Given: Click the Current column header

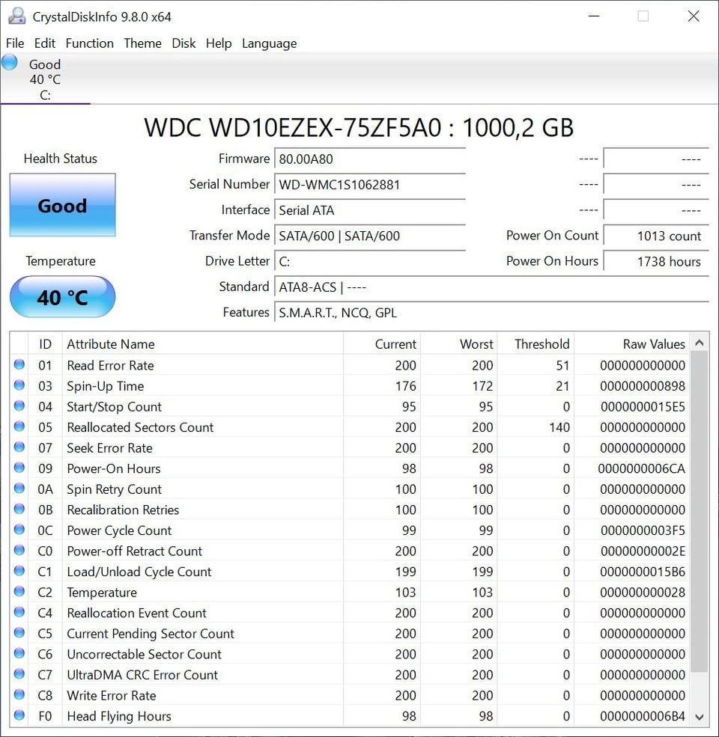Looking at the screenshot, I should click(x=382, y=343).
